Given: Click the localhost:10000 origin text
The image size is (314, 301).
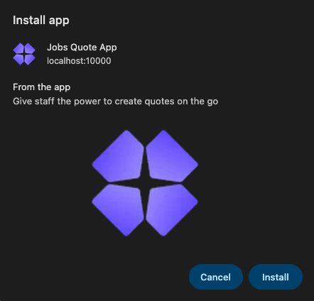Looking at the screenshot, I should click(x=79, y=61).
